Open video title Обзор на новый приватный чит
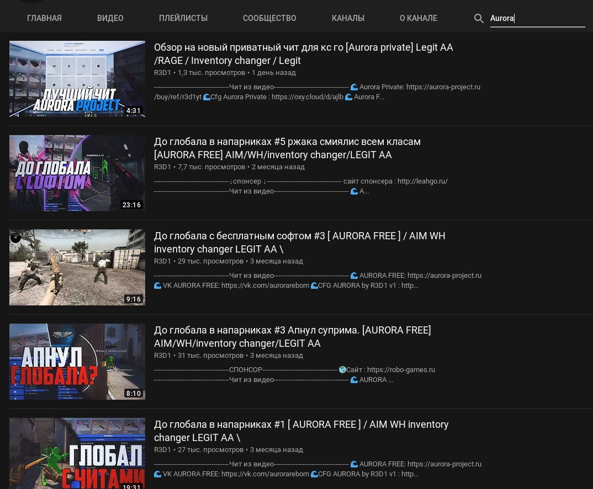593x489 pixels. (303, 54)
